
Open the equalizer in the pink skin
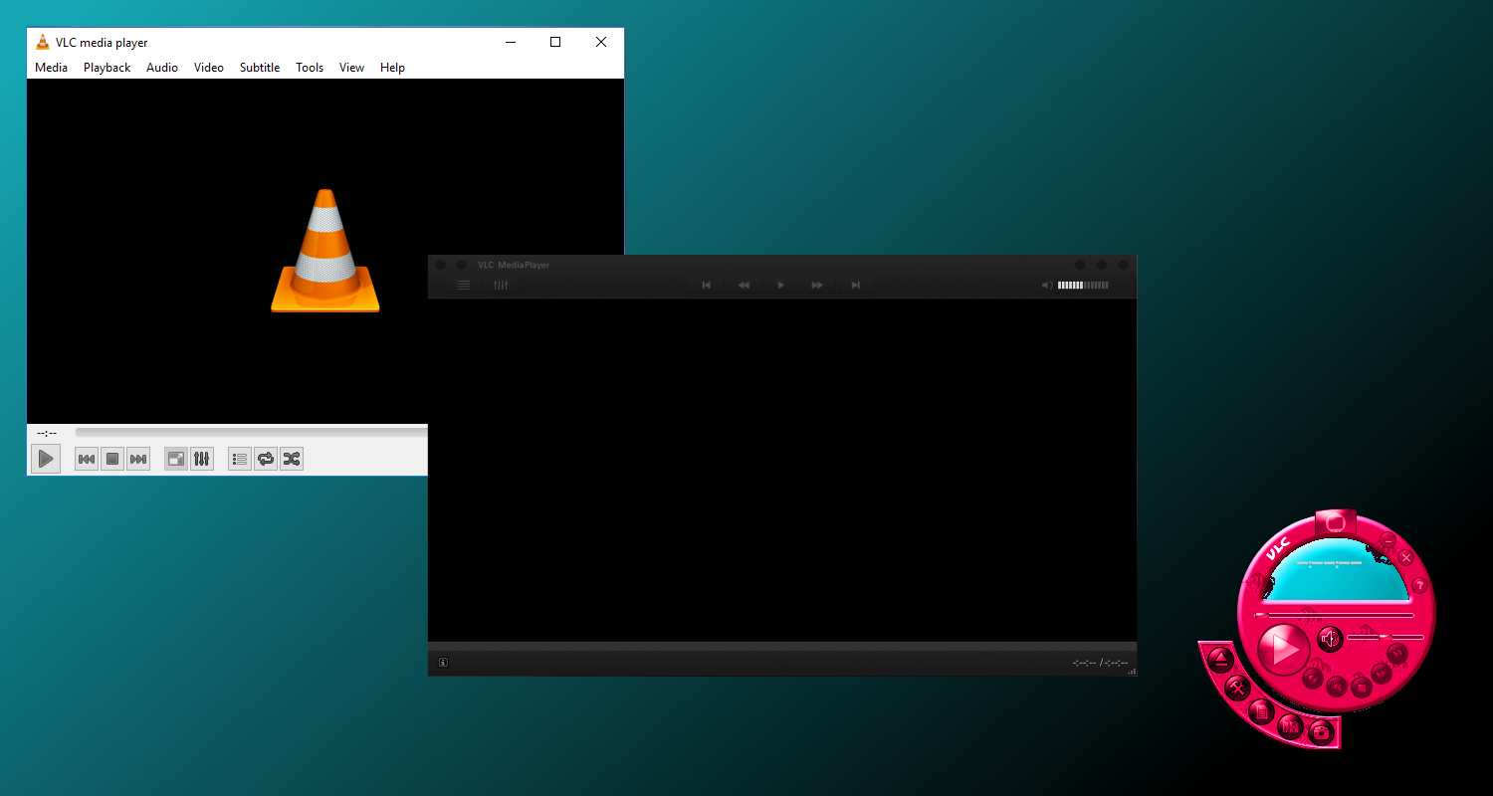click(x=1290, y=726)
